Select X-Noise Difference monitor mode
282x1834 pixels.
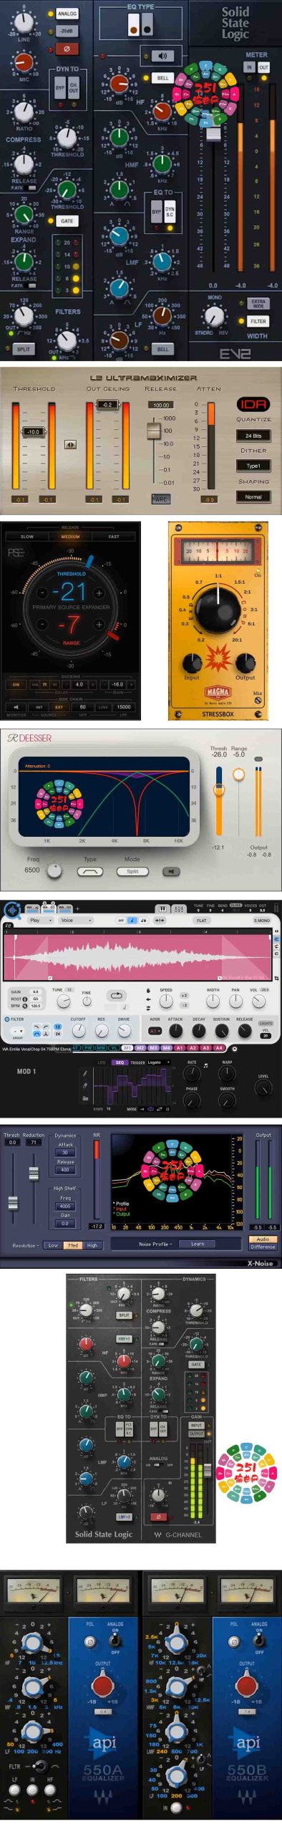click(263, 1247)
